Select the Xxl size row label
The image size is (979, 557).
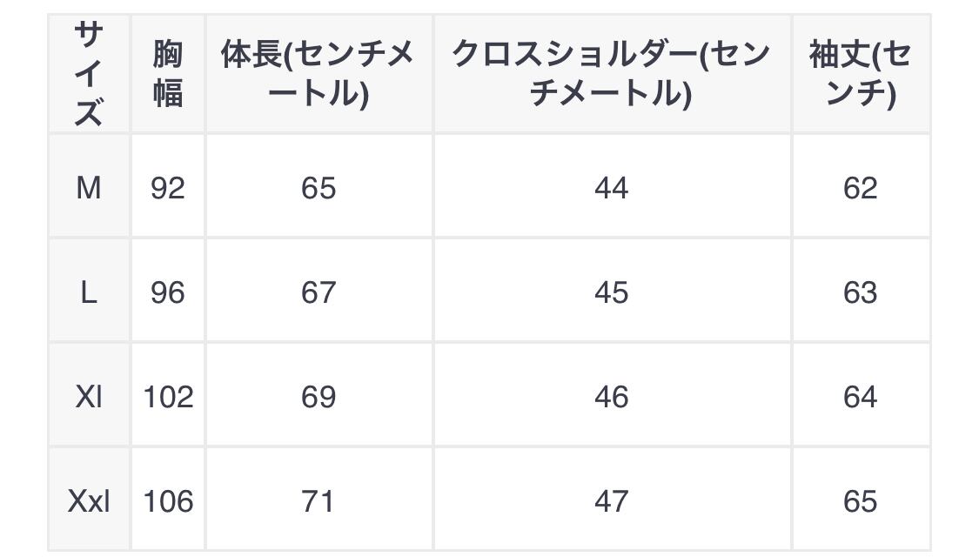(88, 501)
